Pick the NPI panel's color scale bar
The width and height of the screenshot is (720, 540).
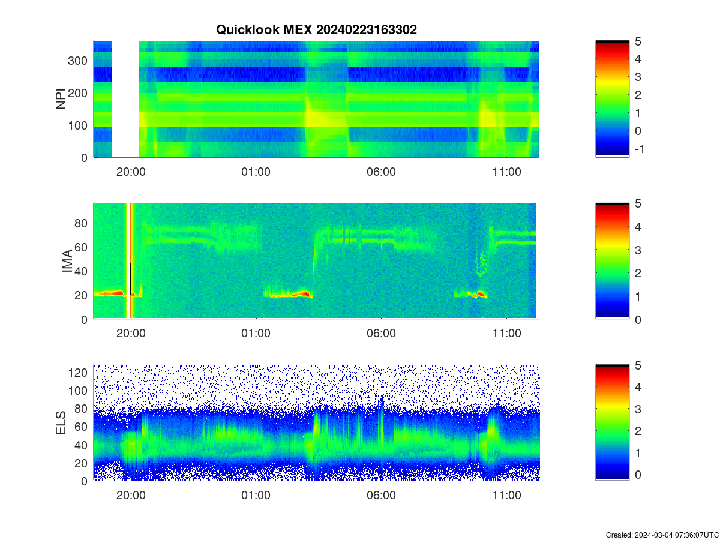coord(612,99)
